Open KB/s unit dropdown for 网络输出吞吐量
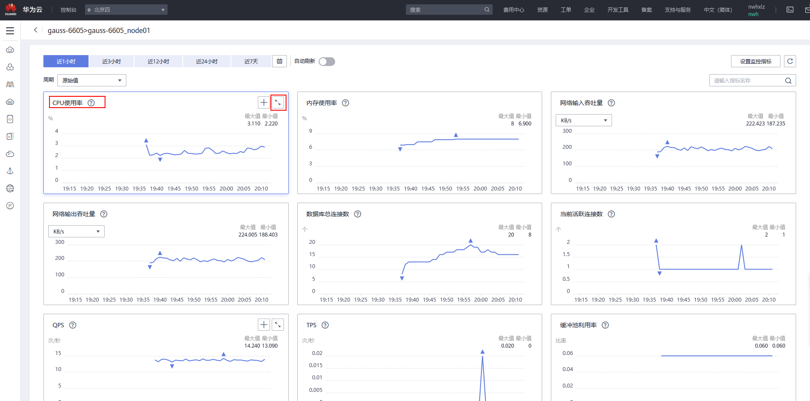 pyautogui.click(x=76, y=231)
